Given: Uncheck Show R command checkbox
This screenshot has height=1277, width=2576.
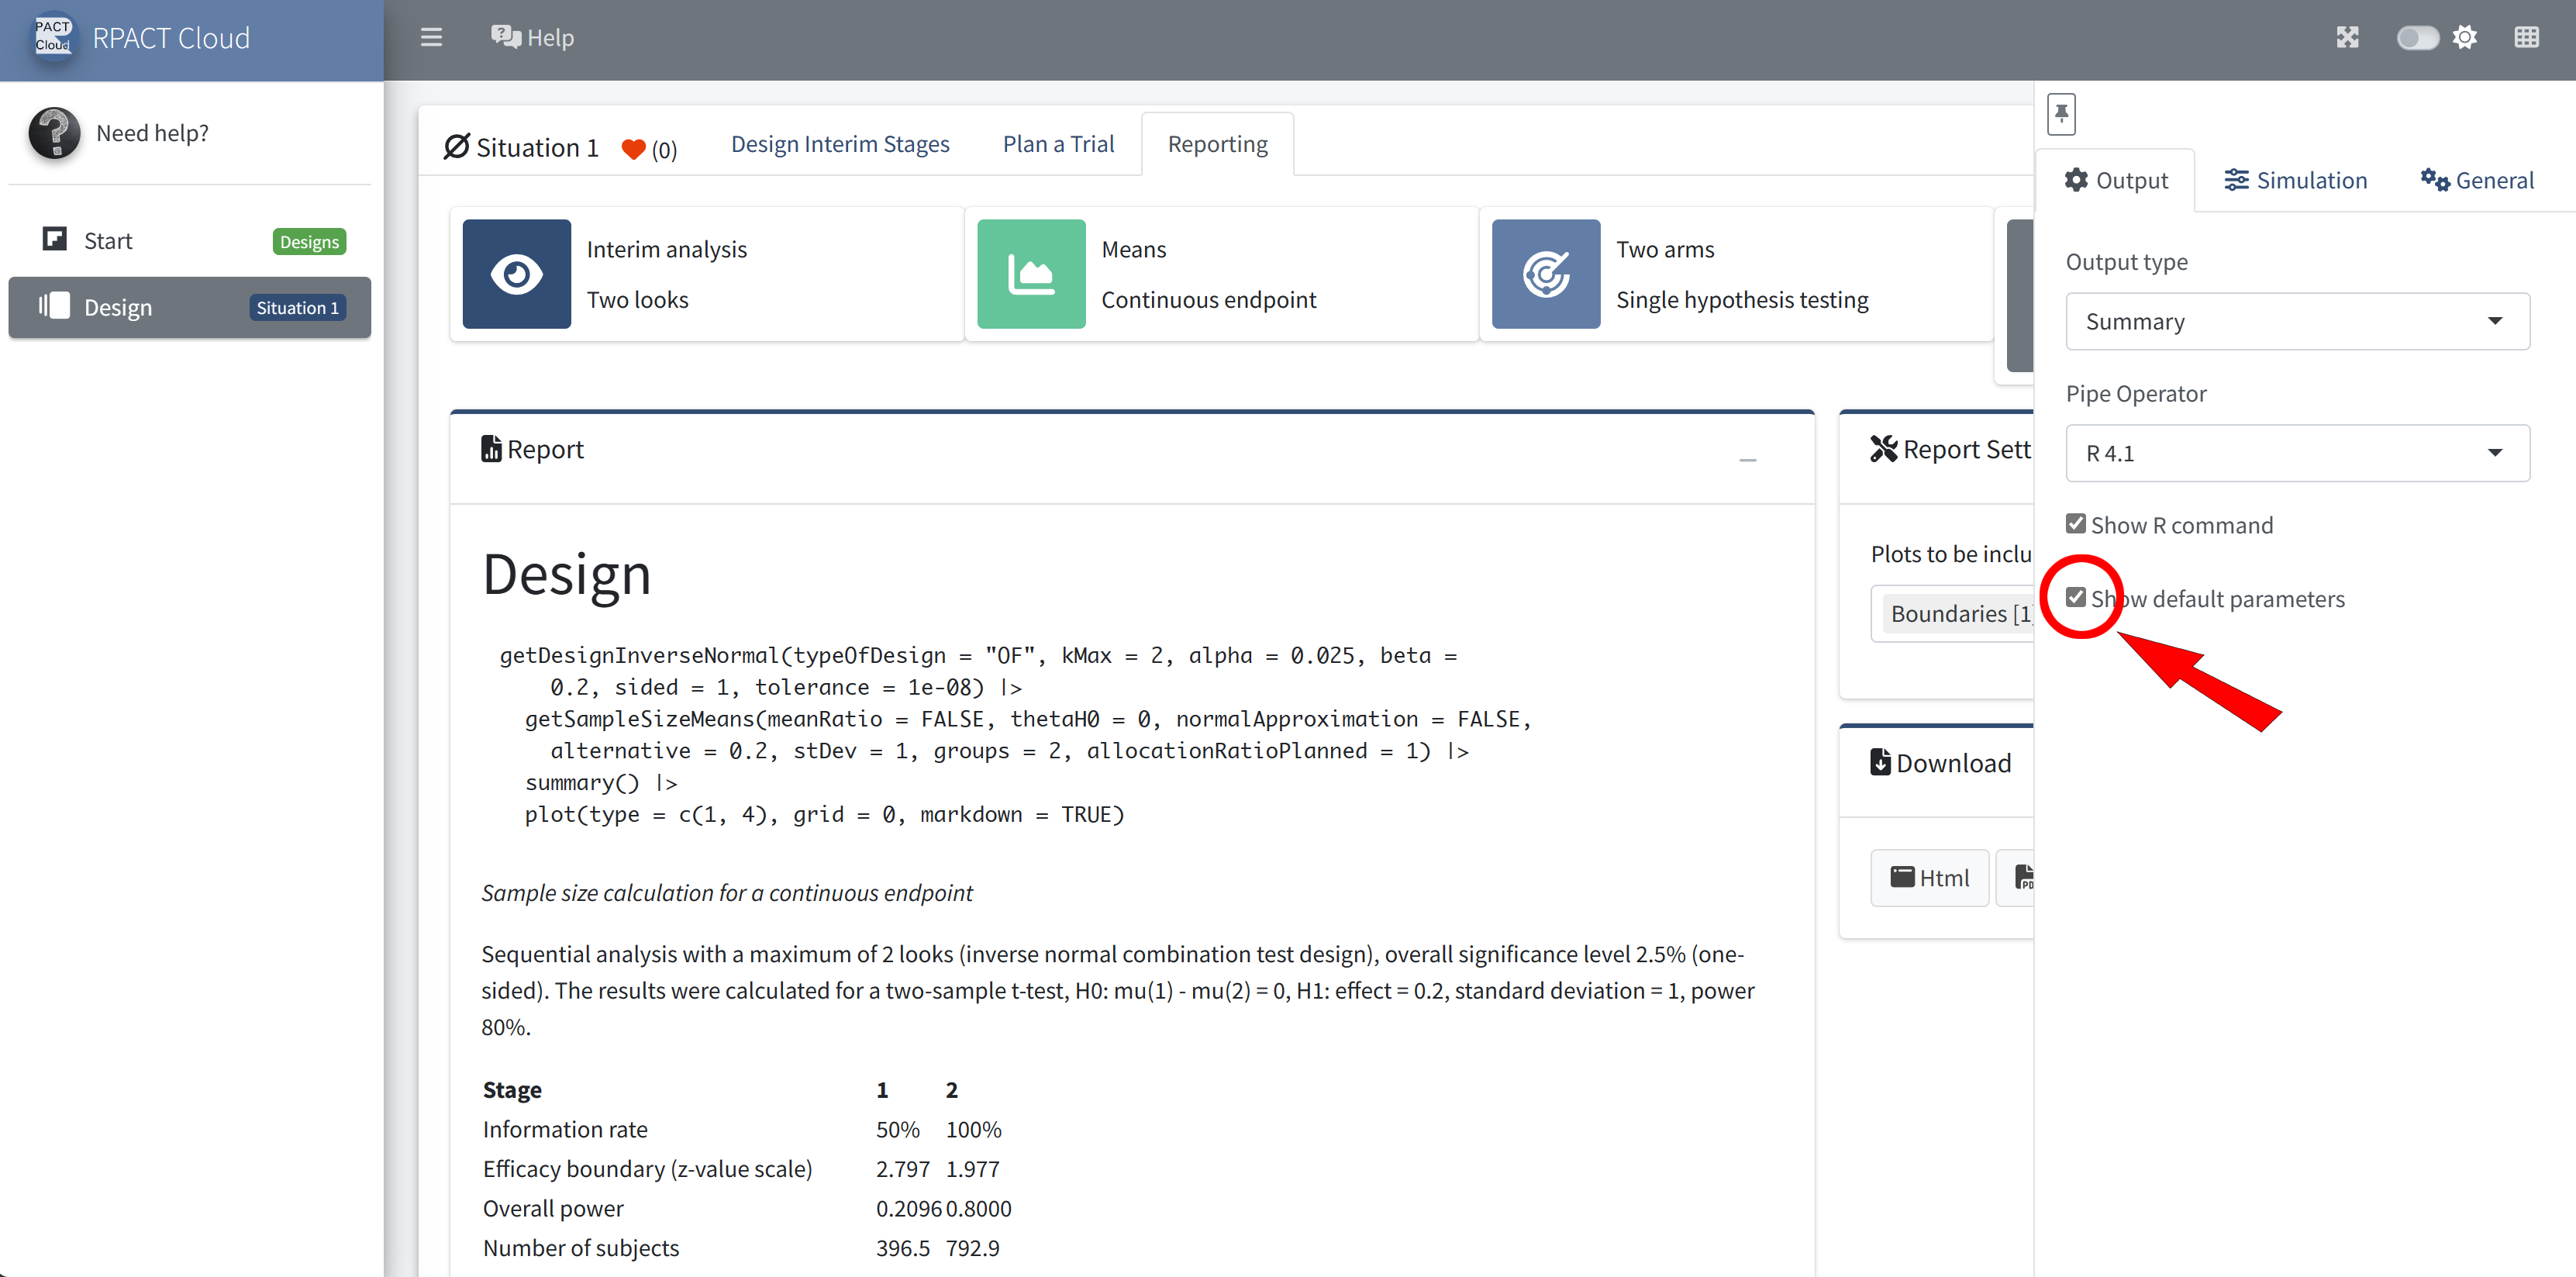Looking at the screenshot, I should [x=2076, y=524].
